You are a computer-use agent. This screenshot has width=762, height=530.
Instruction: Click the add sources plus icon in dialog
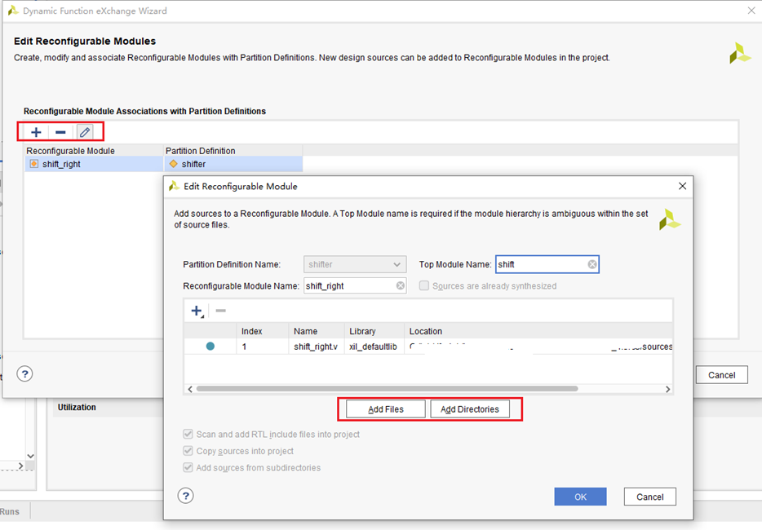pyautogui.click(x=197, y=311)
